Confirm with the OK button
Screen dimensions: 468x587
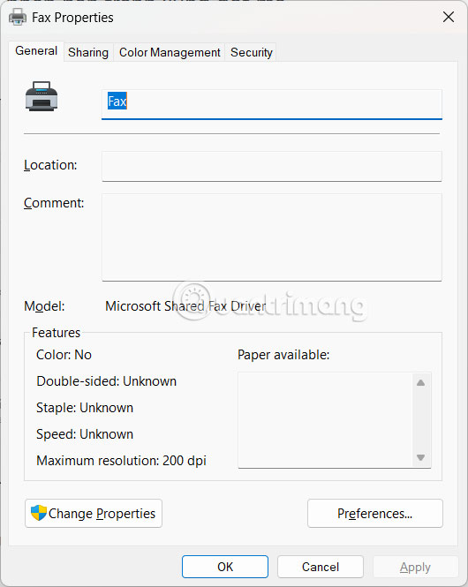225,567
